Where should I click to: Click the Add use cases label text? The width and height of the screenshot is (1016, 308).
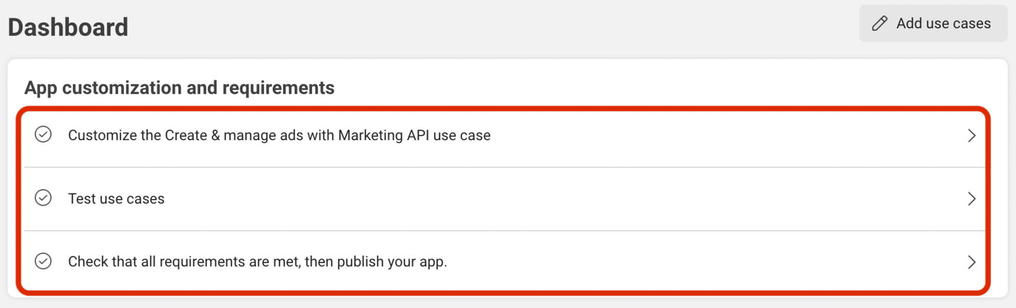pos(943,24)
